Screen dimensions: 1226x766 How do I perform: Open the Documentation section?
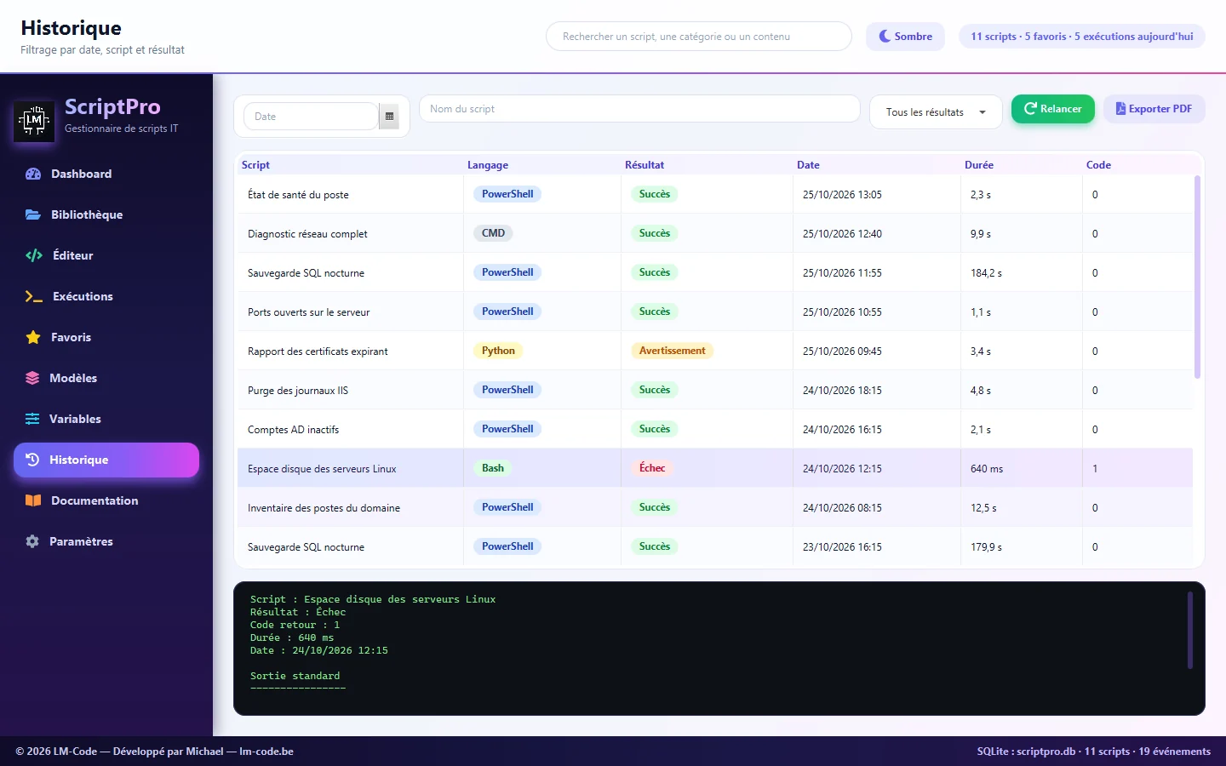point(106,500)
